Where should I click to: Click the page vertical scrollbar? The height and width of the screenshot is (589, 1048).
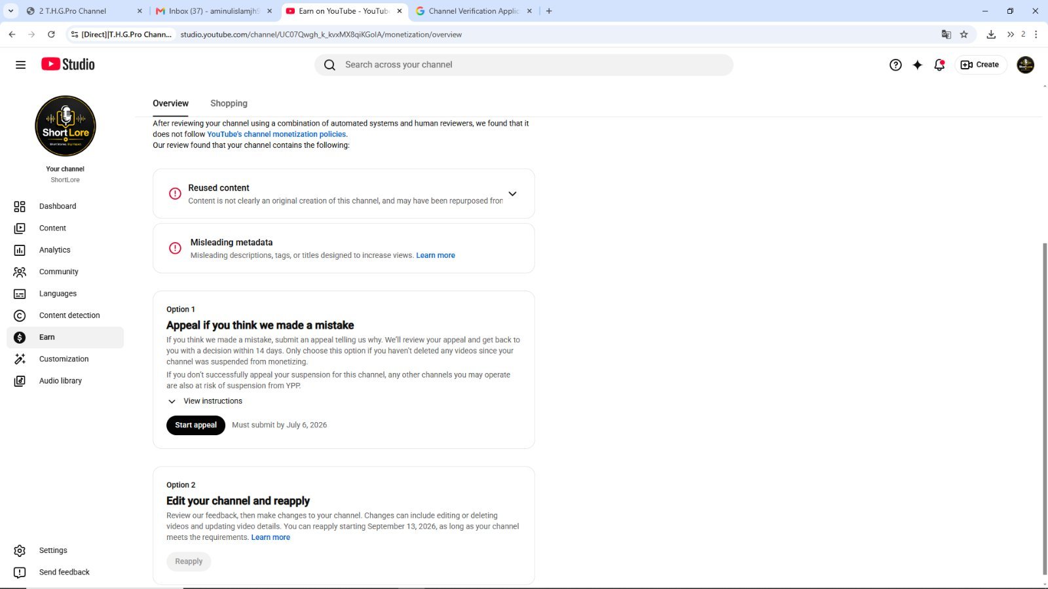(x=1045, y=409)
